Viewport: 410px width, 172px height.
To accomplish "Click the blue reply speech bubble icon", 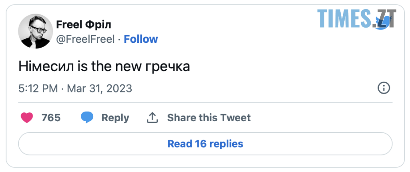I will [87, 118].
